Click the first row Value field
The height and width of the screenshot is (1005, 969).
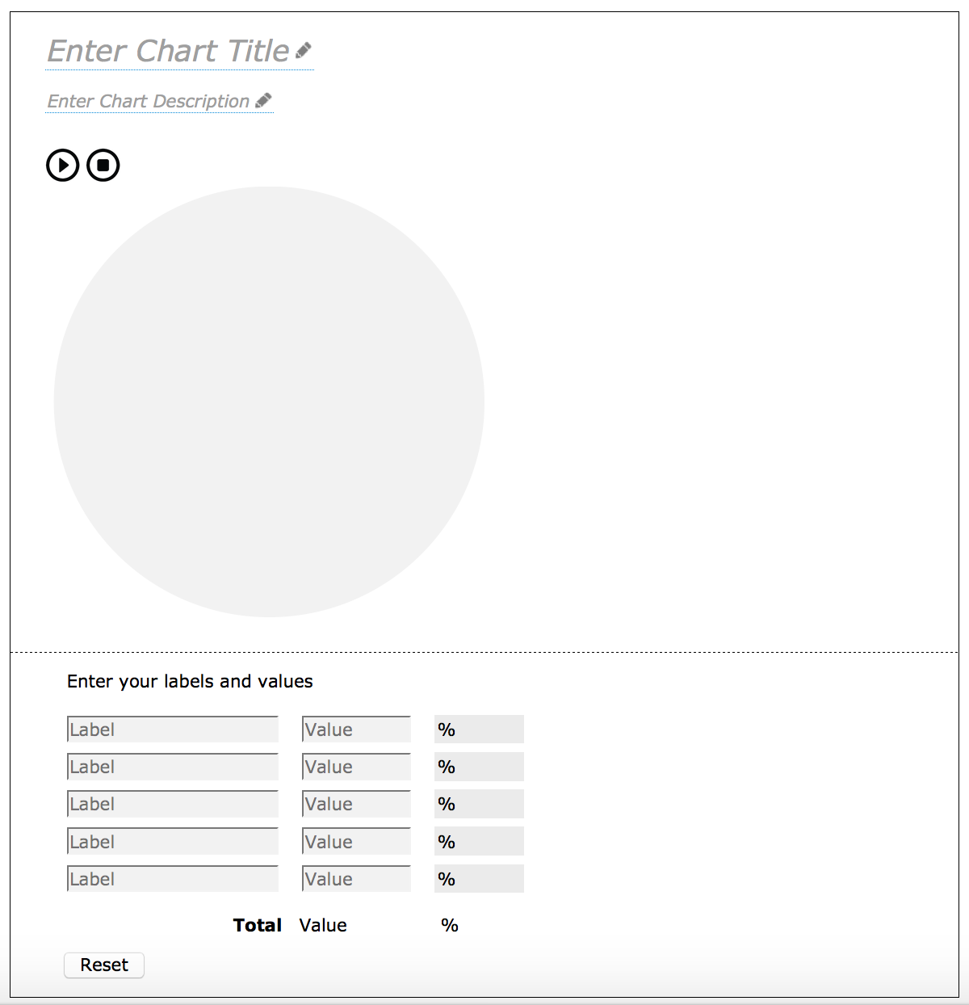[x=356, y=730]
